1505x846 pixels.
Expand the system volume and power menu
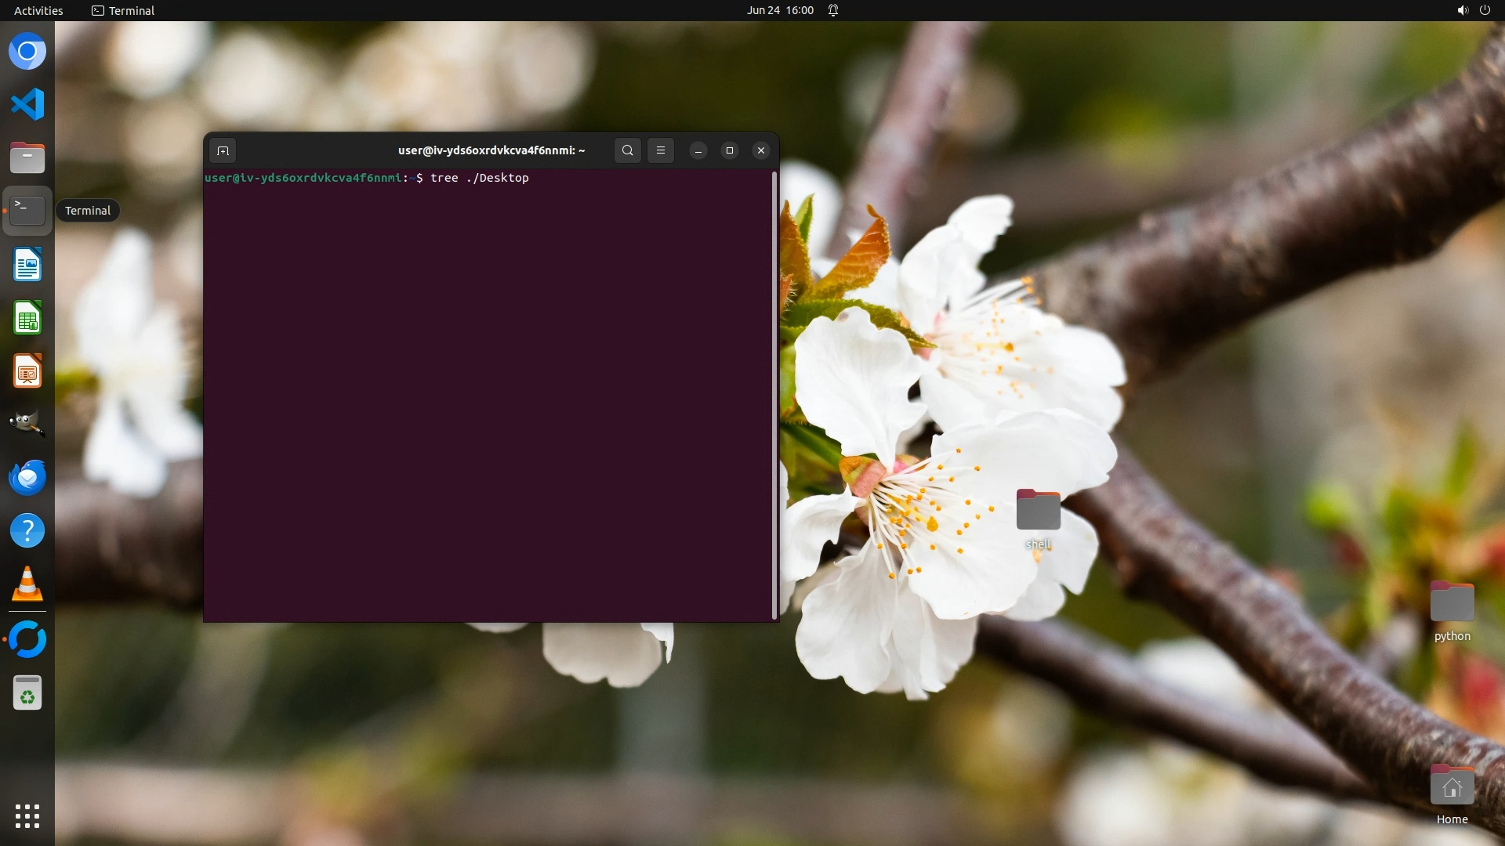click(x=1473, y=10)
